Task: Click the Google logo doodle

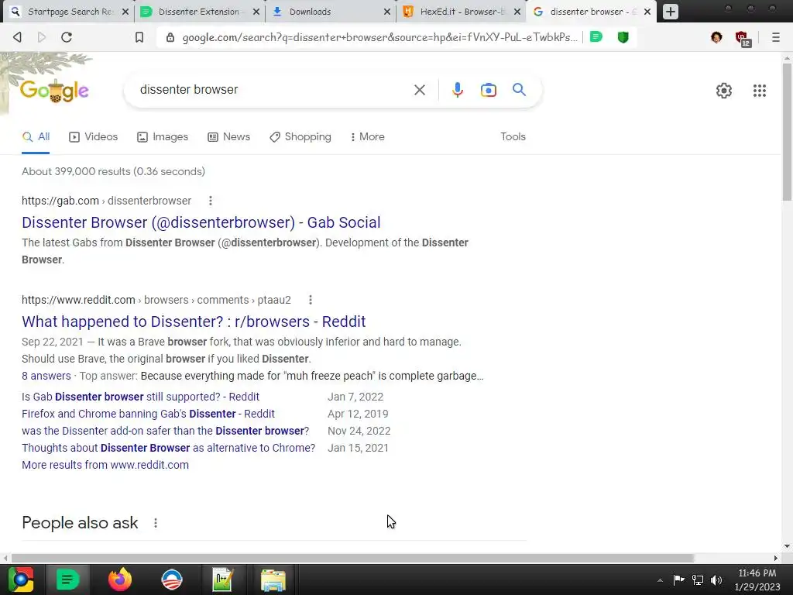Action: click(54, 91)
